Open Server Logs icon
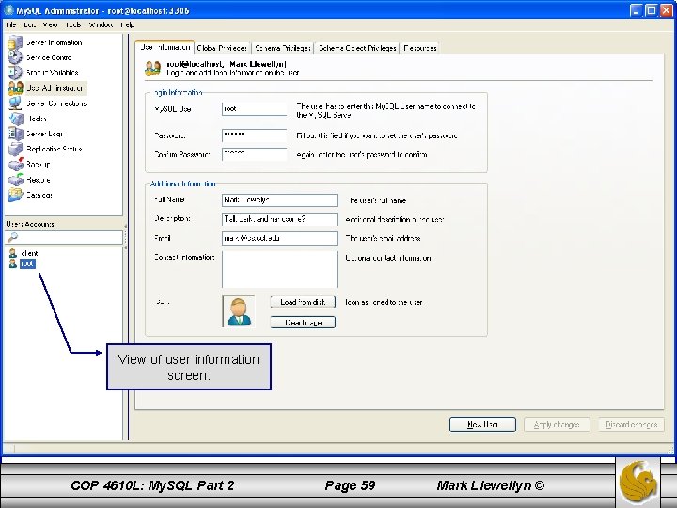Screen dimensions: 677x508 point(16,134)
